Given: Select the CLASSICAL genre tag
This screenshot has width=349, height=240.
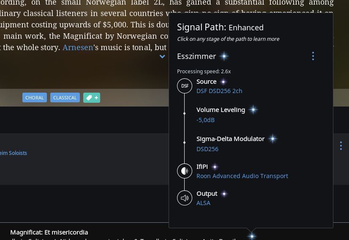Looking at the screenshot, I should click(65, 98).
